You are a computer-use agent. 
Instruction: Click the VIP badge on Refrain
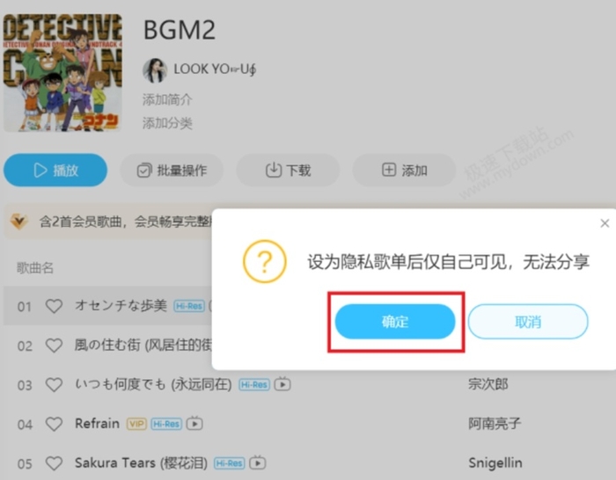pos(136,424)
